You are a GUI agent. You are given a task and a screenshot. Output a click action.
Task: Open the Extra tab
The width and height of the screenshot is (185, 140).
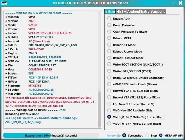pyautogui.click(x=145, y=11)
